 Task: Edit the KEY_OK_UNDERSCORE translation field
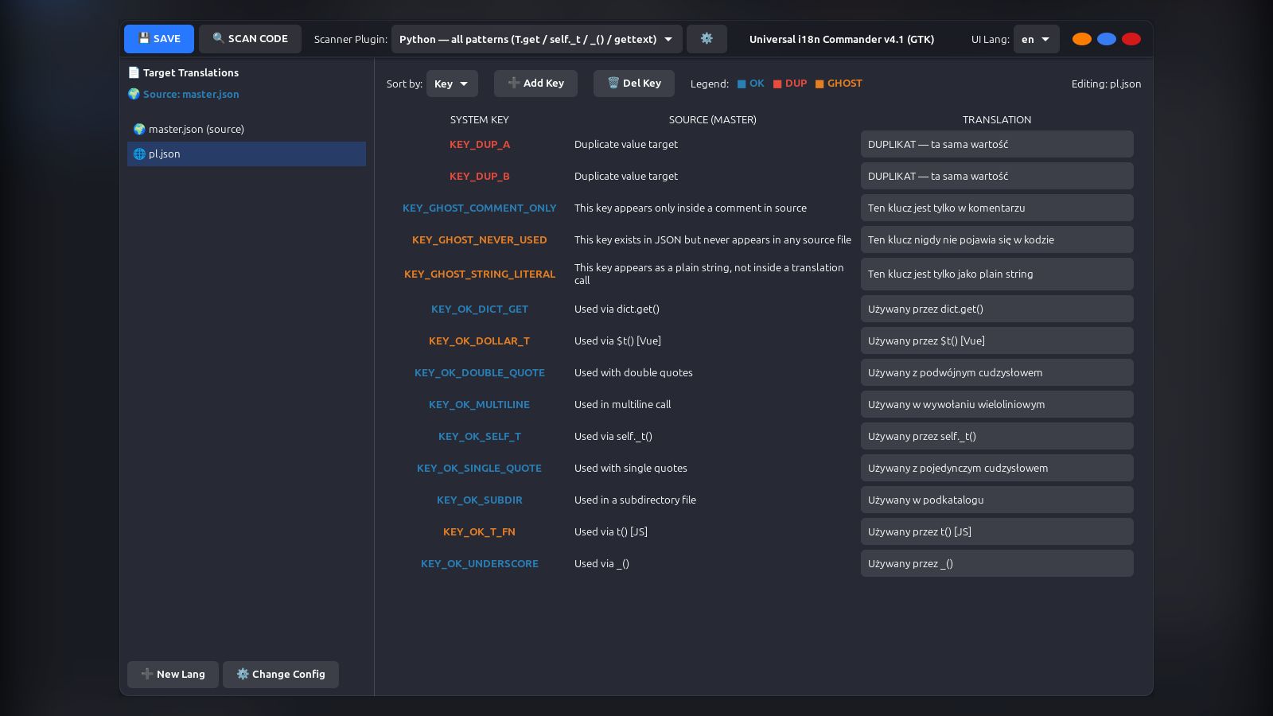[x=997, y=563]
